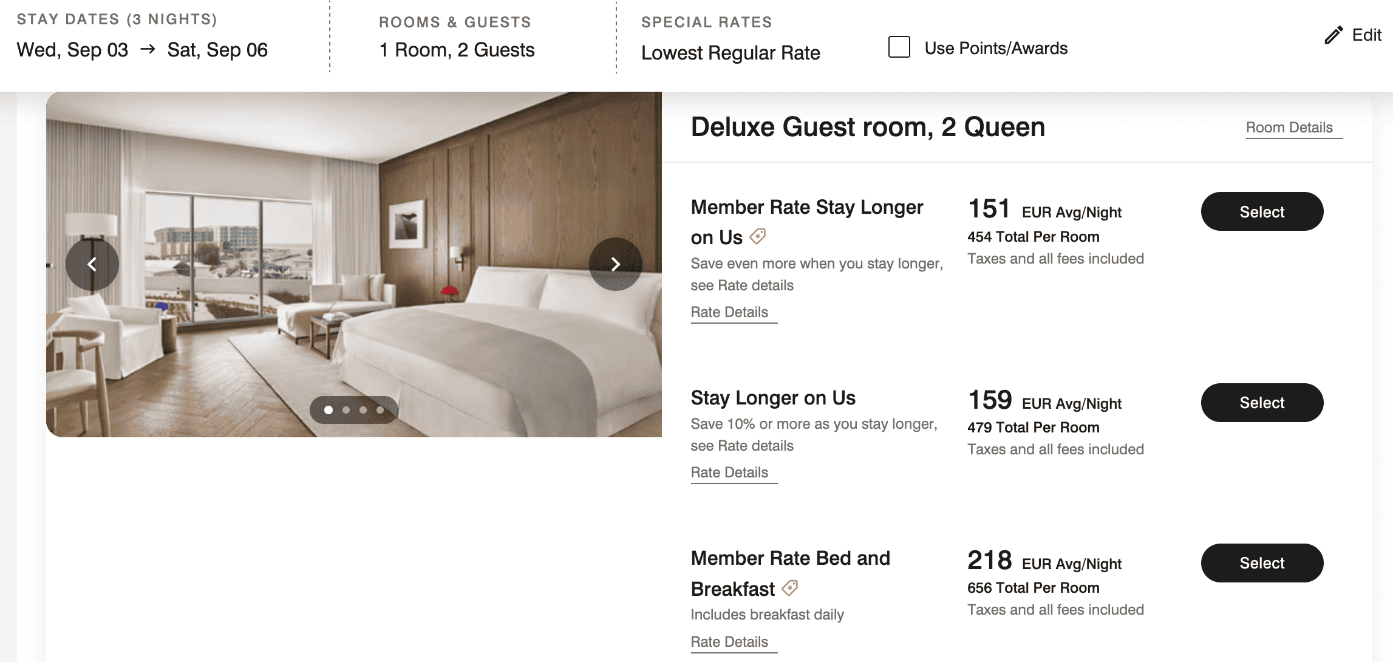
Task: Select the 218 EUR Bed and Breakfast rate
Action: coord(1262,563)
